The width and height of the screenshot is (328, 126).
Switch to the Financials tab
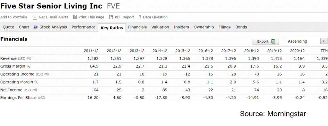tap(137, 27)
